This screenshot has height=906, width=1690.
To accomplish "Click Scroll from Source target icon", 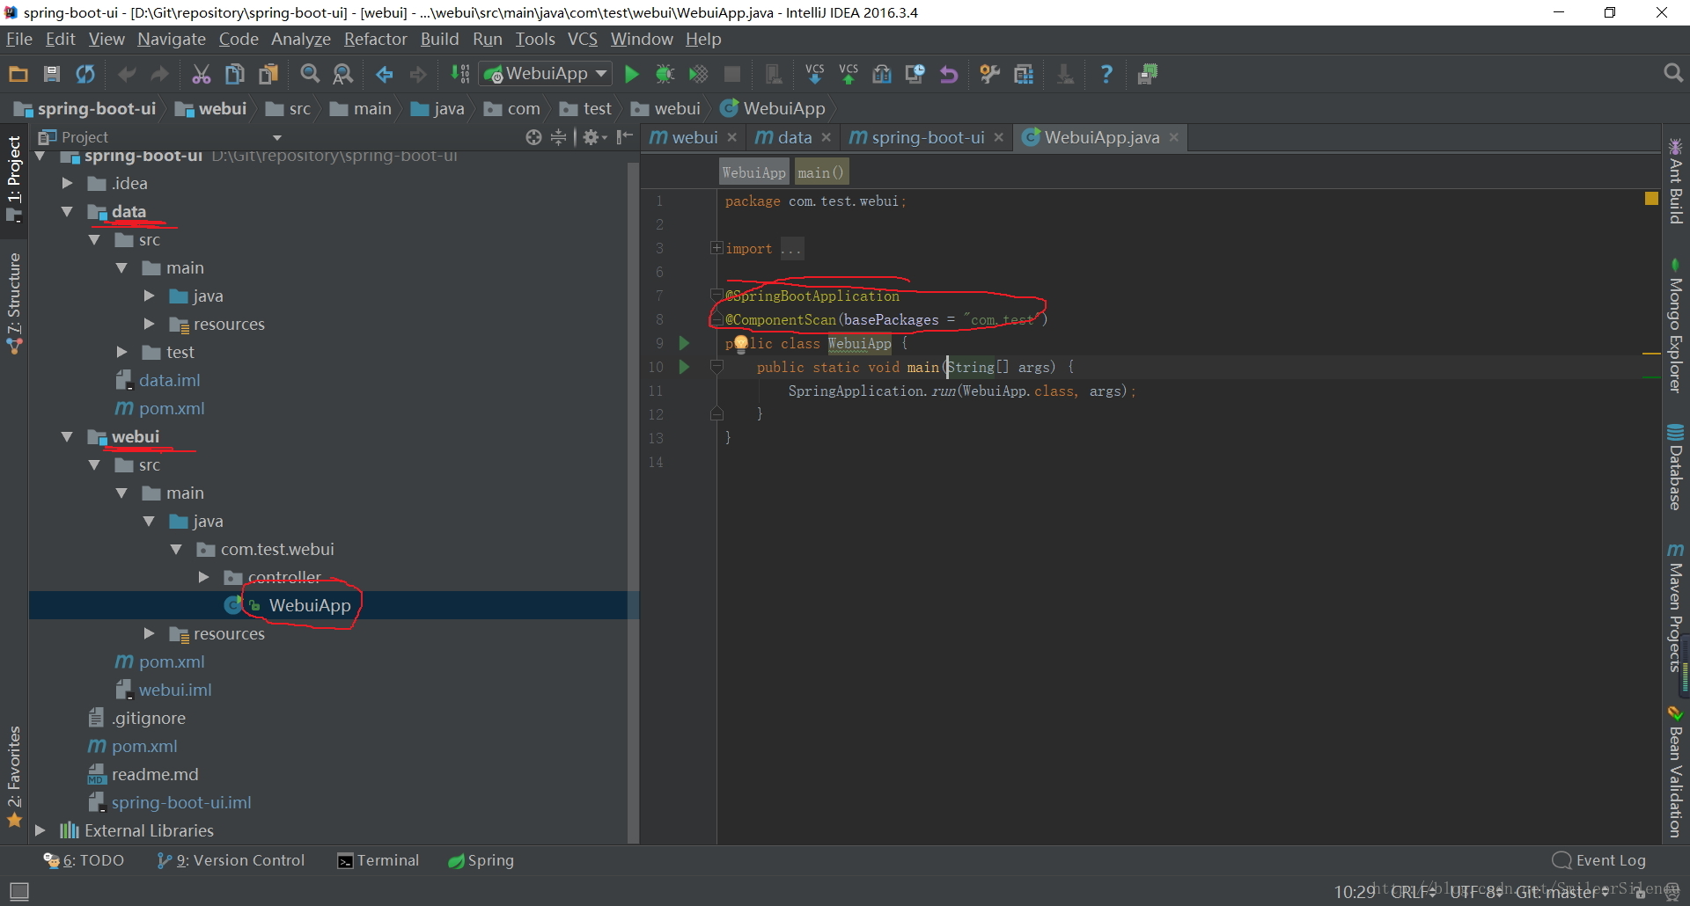I will (533, 137).
